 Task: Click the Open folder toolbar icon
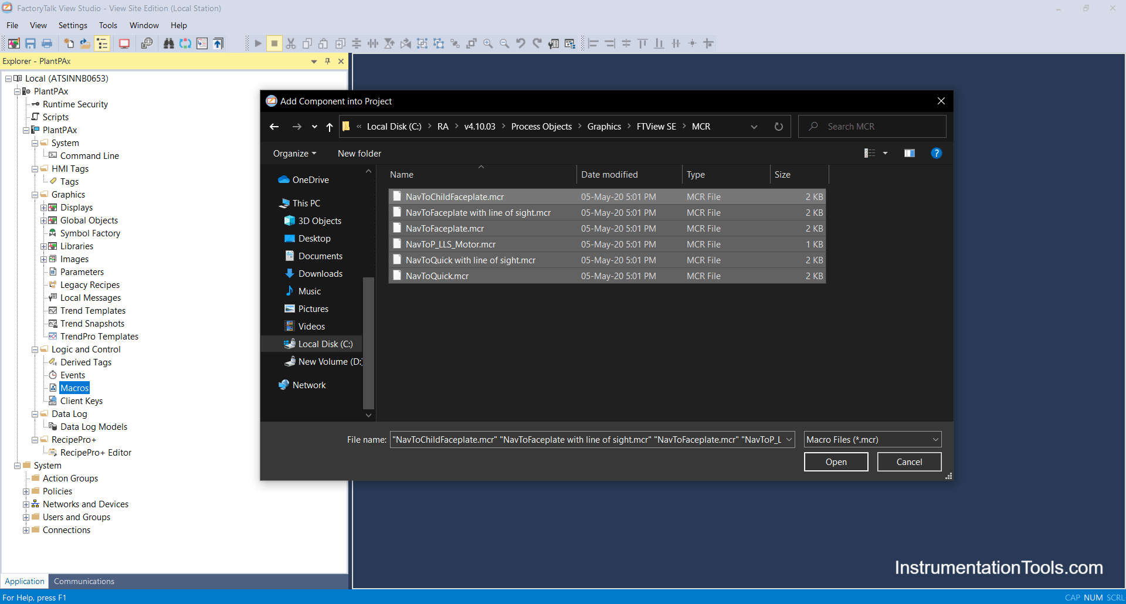[x=85, y=43]
